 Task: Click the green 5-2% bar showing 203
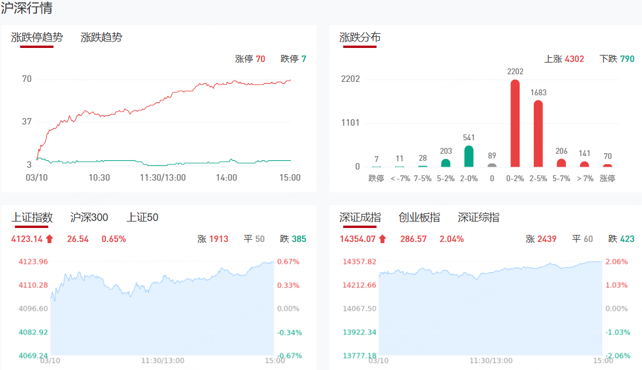click(446, 163)
